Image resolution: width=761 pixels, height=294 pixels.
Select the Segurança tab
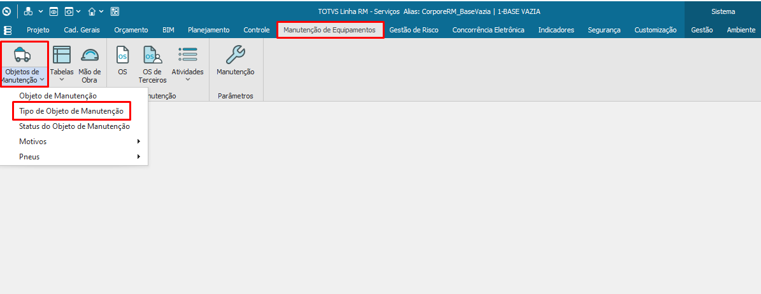click(x=604, y=30)
